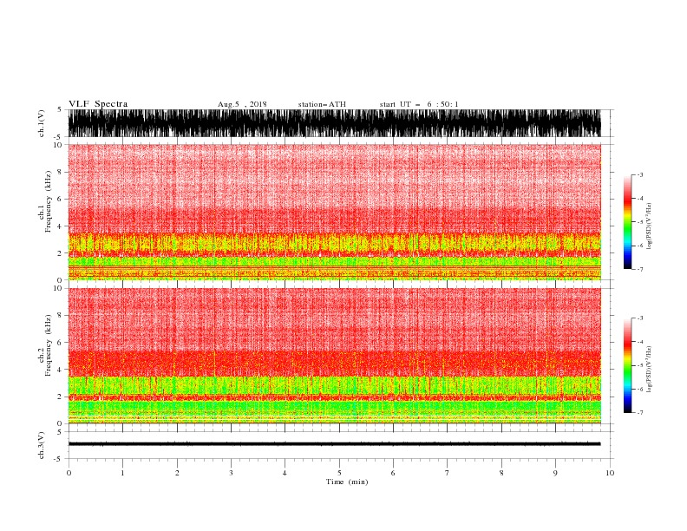Click the ch.2 spectrogram plot area
Screen dimensions: 687x531
(x=334, y=356)
